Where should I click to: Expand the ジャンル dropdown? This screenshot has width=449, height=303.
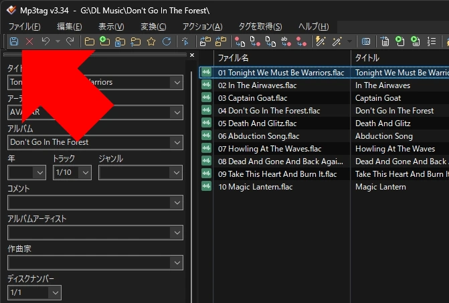(177, 172)
